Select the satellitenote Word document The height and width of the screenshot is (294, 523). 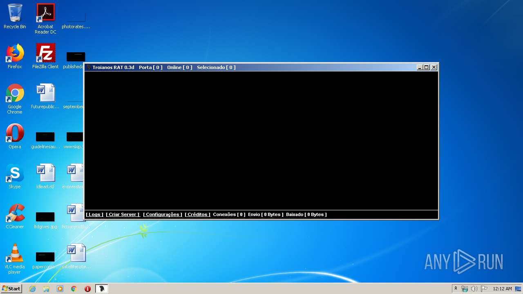pos(76,256)
